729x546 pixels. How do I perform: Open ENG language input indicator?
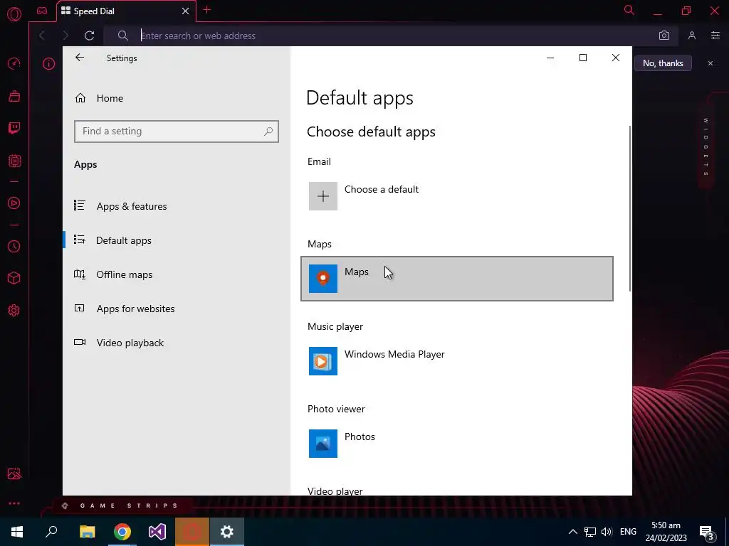[x=628, y=532]
